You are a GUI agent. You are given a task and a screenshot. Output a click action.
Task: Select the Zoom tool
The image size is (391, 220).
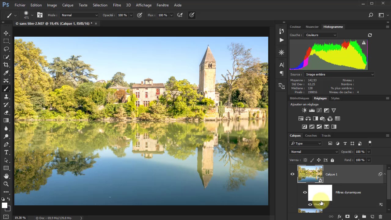click(6, 184)
